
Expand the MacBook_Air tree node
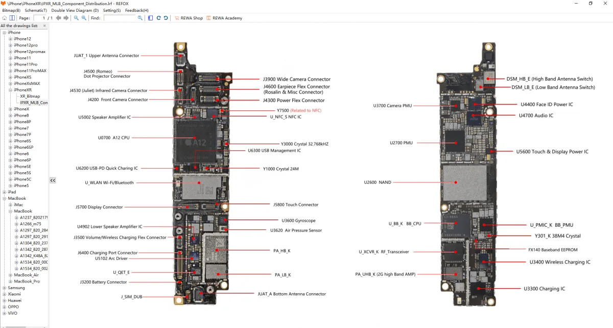(10, 275)
